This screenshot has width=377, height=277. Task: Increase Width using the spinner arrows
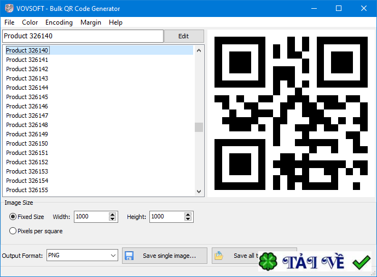(113, 215)
